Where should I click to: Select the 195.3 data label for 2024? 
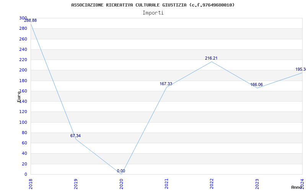click(x=301, y=70)
